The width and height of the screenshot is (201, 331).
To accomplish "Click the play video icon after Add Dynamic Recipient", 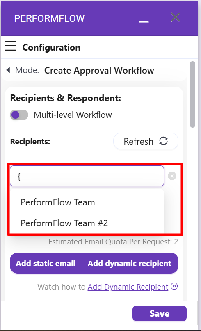I will click(x=174, y=287).
